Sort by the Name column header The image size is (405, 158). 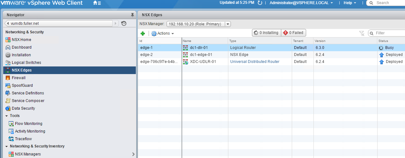pos(205,41)
